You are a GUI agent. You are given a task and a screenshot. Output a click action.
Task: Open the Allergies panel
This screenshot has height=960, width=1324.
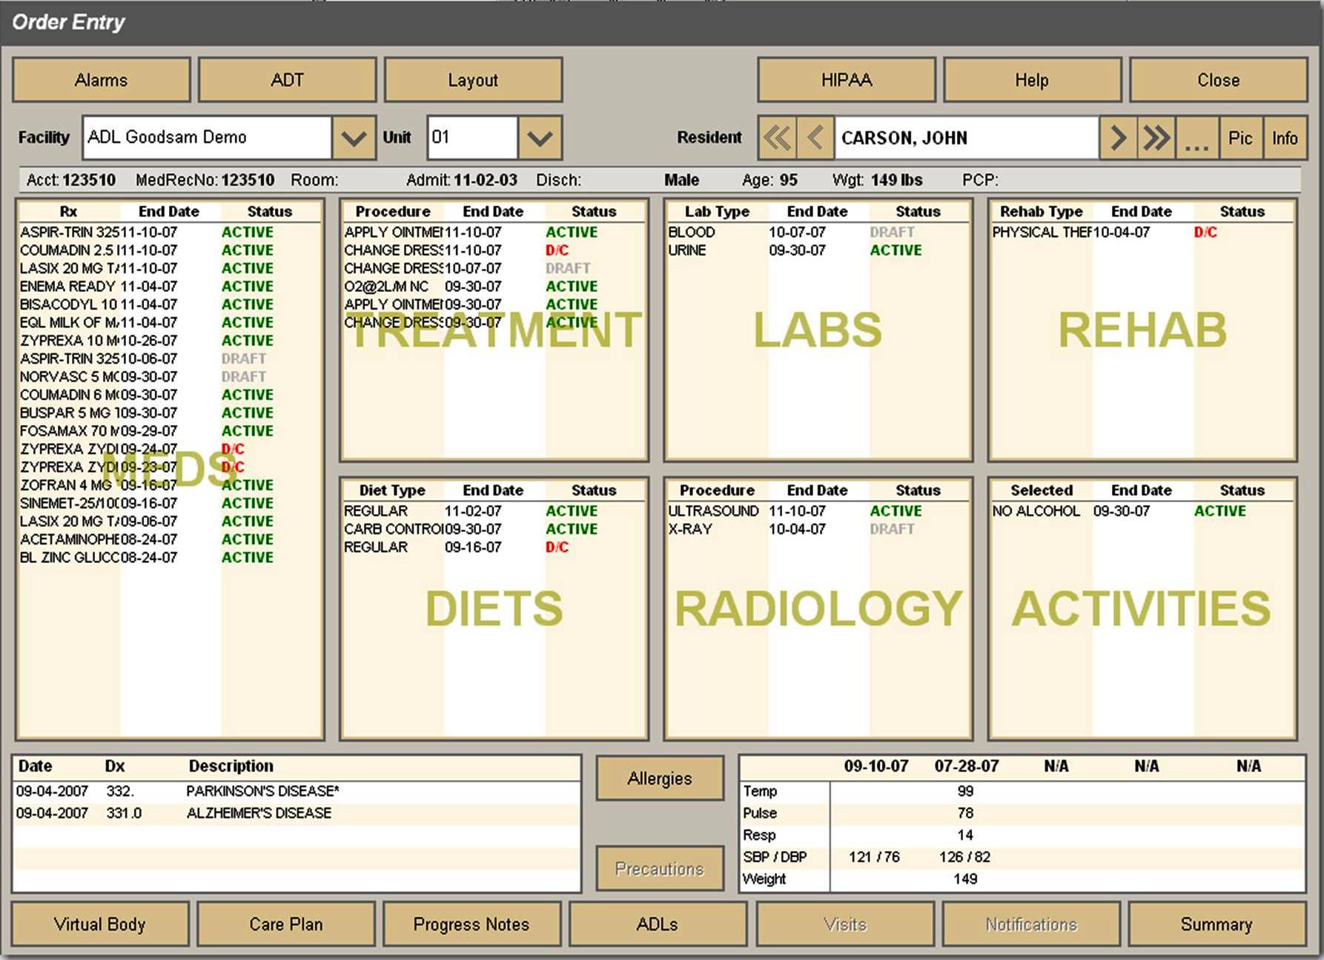[659, 778]
